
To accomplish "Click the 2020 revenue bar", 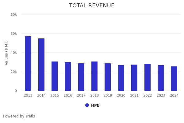I will pyautogui.click(x=121, y=78).
